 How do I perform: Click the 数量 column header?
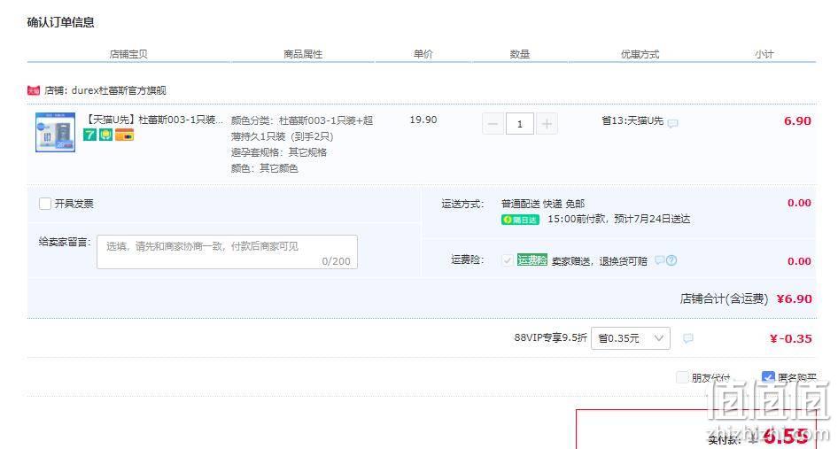click(519, 54)
